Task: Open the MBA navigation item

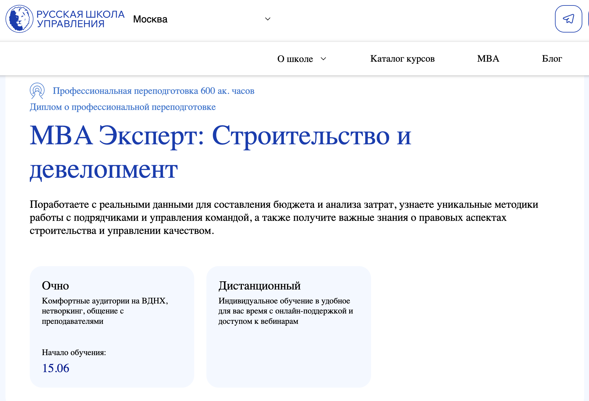Action: click(x=488, y=58)
